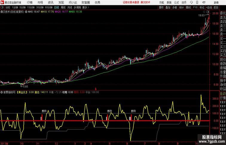
Task: Click the 叠加 overlay button
Action: coord(168,7)
